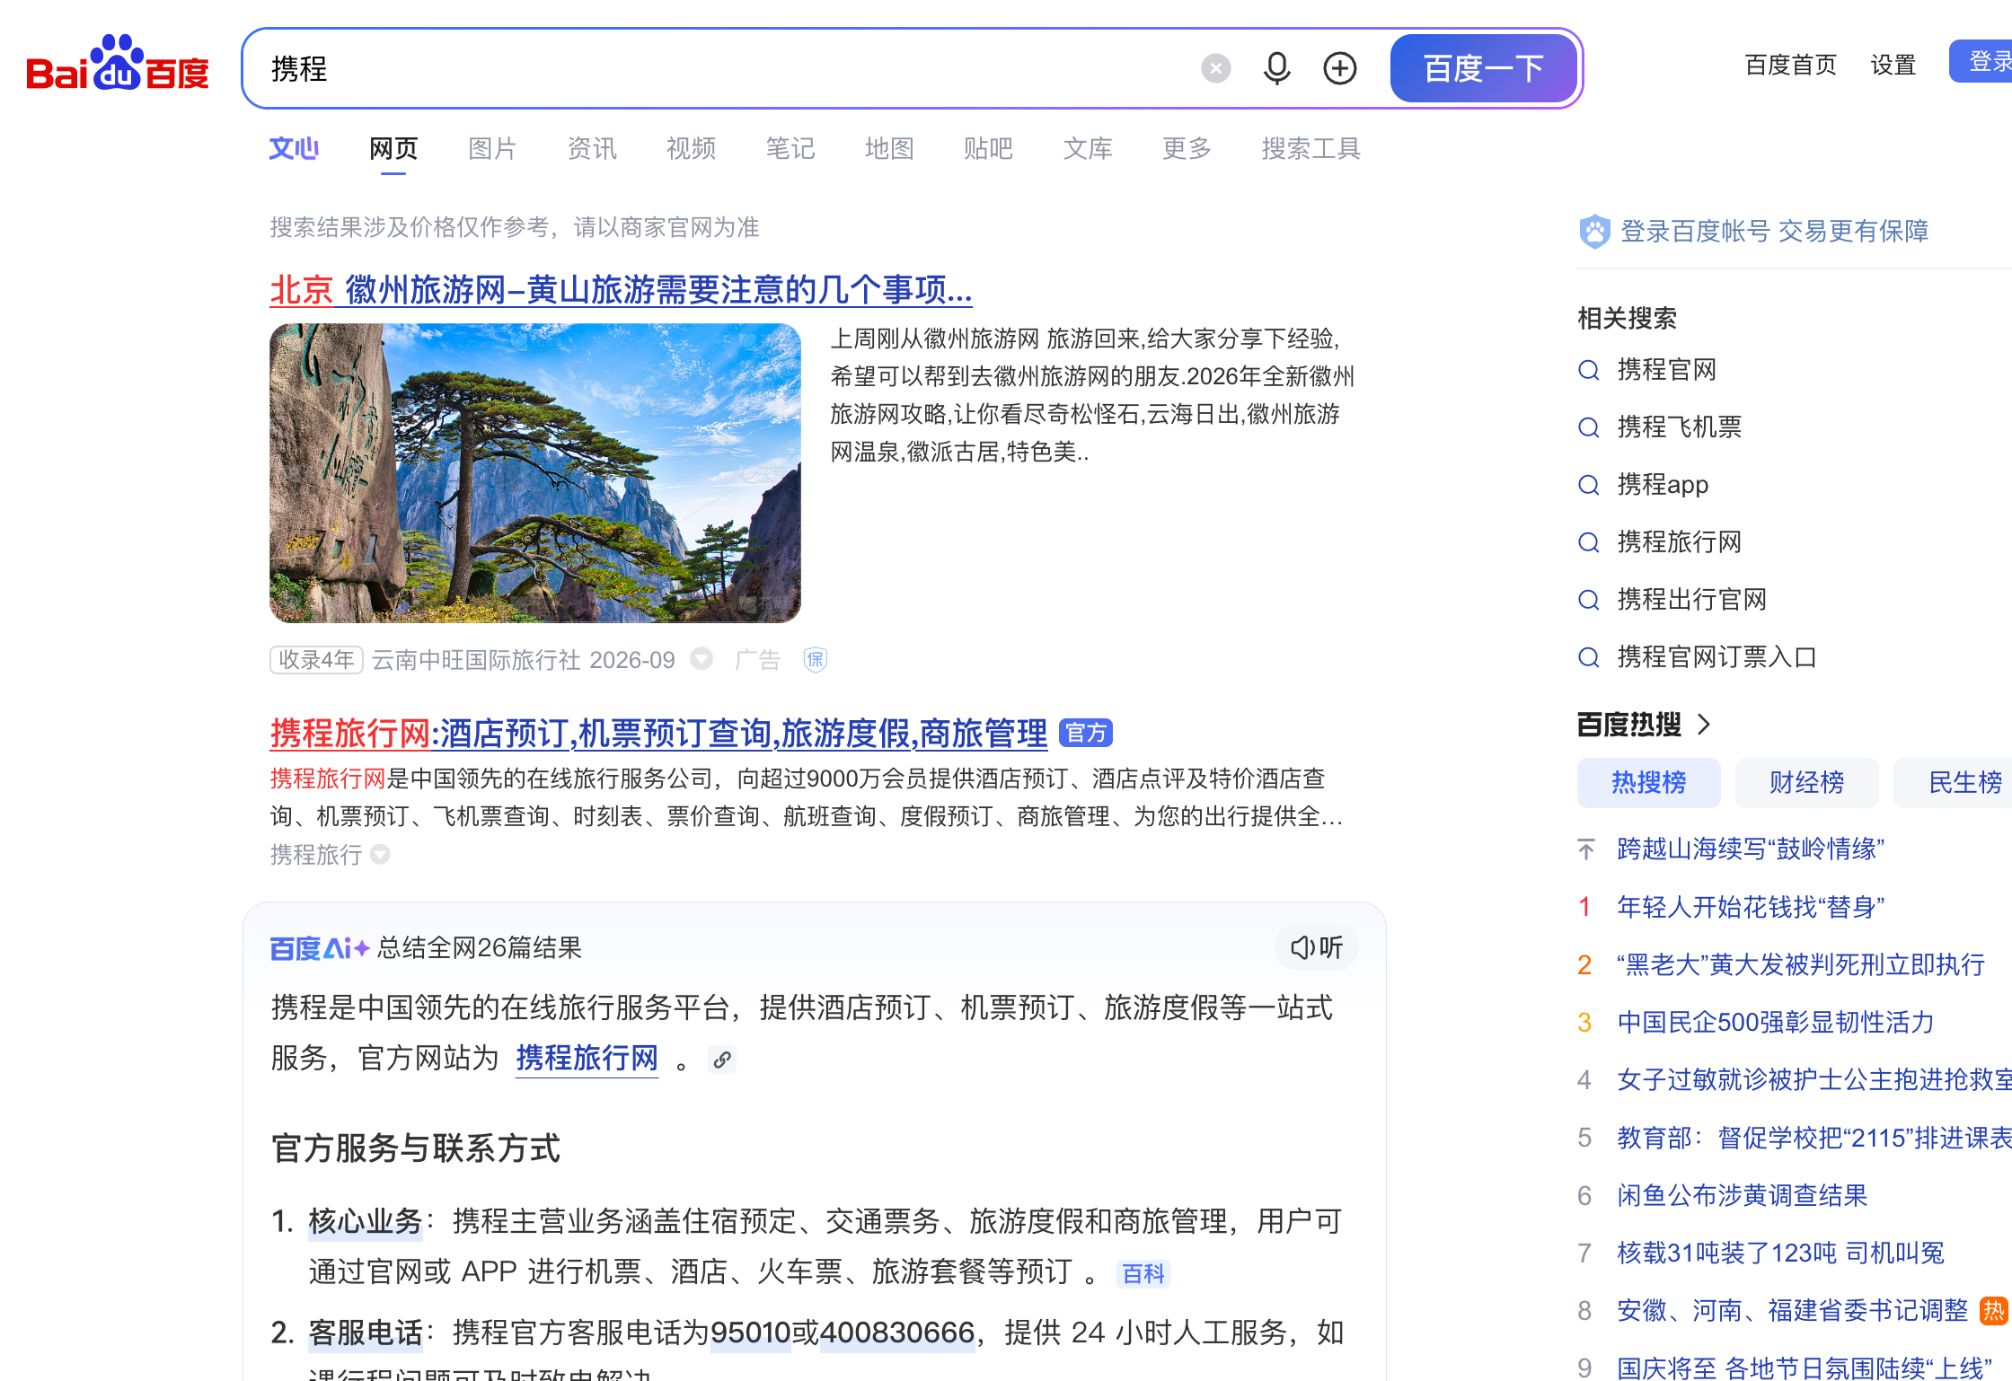The width and height of the screenshot is (2012, 1381).
Task: Open the plus circle upload icon
Action: coord(1339,68)
